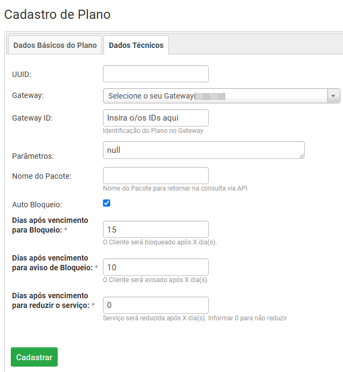Click the Auto Bloqueio label text
The height and width of the screenshot is (372, 343).
[37, 205]
